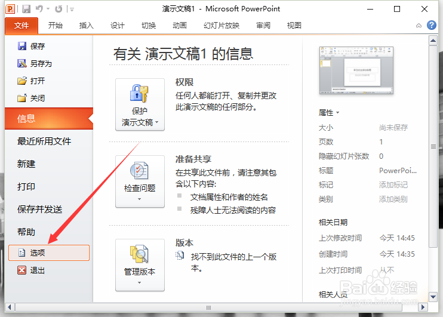Screen dimensions: 443x317
Task: Click the 管理版本 dropdown button
Action: (x=140, y=265)
